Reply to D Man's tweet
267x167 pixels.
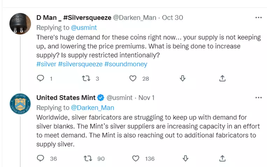coord(41,78)
